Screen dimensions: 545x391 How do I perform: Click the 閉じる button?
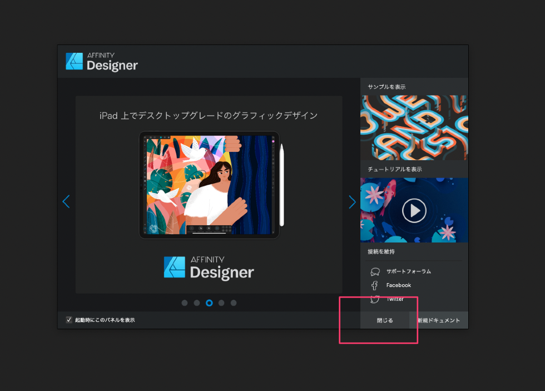pos(385,320)
